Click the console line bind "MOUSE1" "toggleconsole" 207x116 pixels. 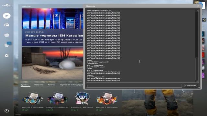click(x=98, y=62)
